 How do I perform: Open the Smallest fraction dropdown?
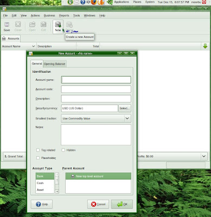click(96, 118)
